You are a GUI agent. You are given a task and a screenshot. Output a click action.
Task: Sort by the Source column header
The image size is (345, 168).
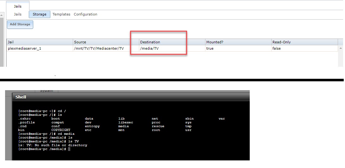point(106,42)
